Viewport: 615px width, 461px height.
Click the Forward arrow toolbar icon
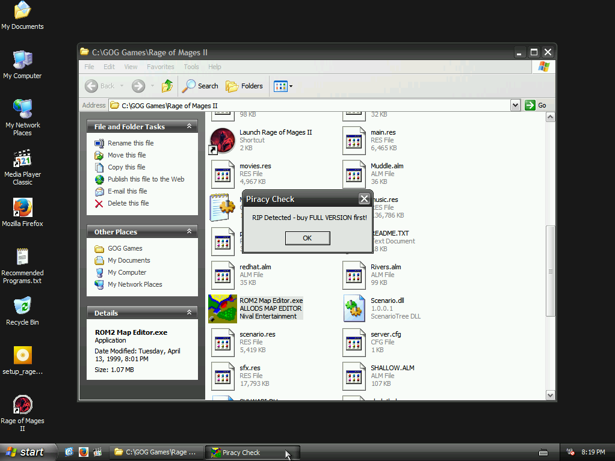138,86
